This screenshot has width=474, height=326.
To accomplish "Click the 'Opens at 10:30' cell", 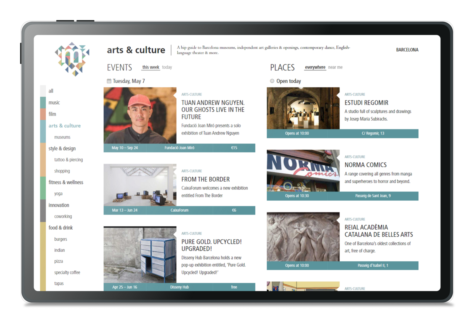I will (x=297, y=196).
